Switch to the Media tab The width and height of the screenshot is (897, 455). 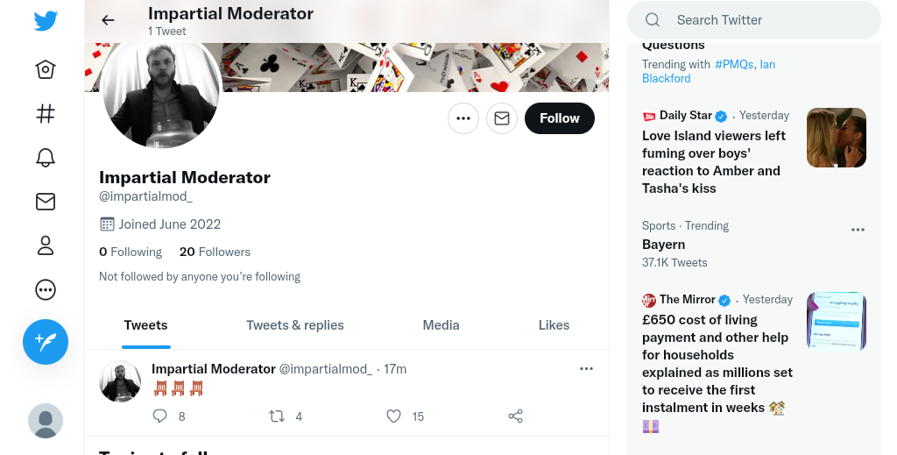coord(441,325)
